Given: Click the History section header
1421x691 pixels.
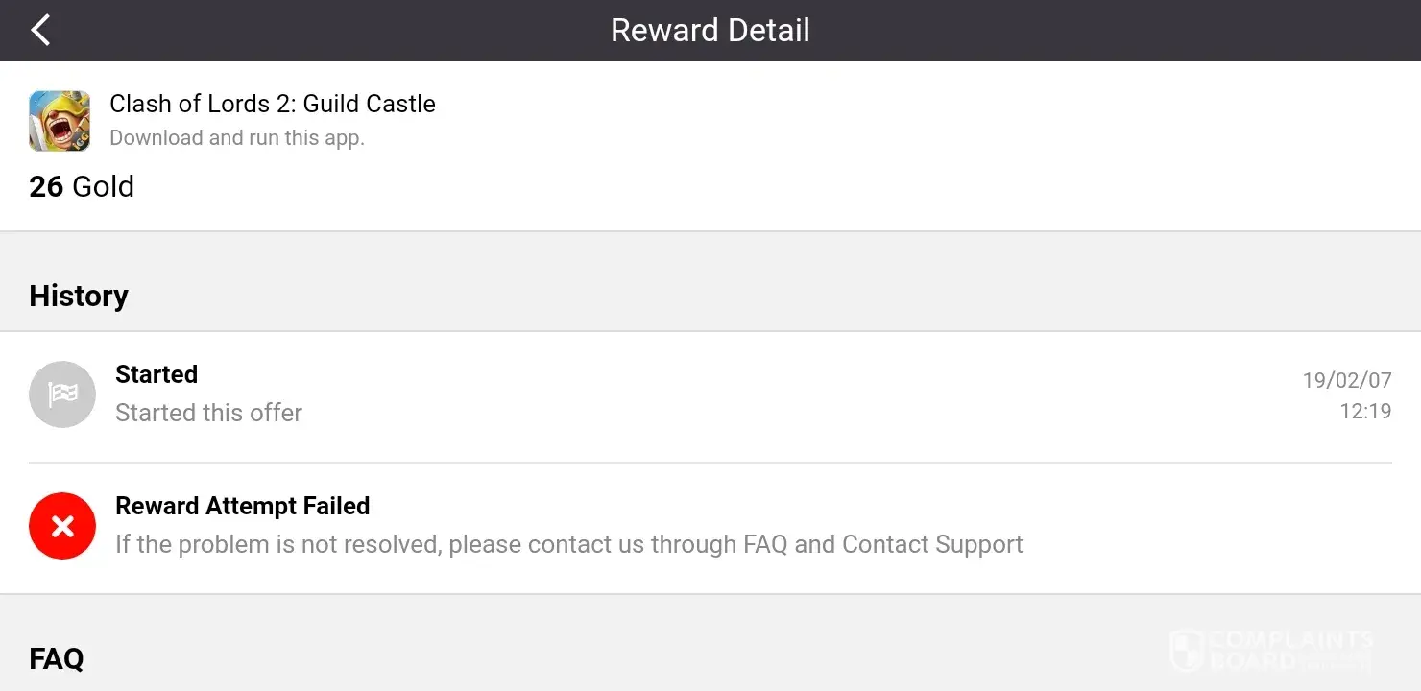Looking at the screenshot, I should pos(79,296).
